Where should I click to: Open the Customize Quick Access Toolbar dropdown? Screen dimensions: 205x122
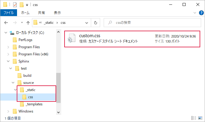click(27, 5)
